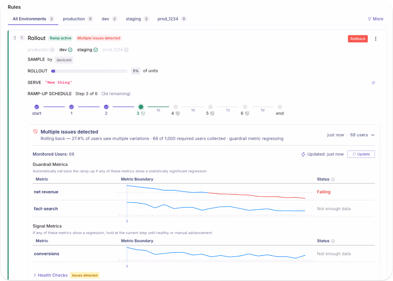Click conversions Not enough data status
The image size is (393, 281).
click(x=334, y=254)
